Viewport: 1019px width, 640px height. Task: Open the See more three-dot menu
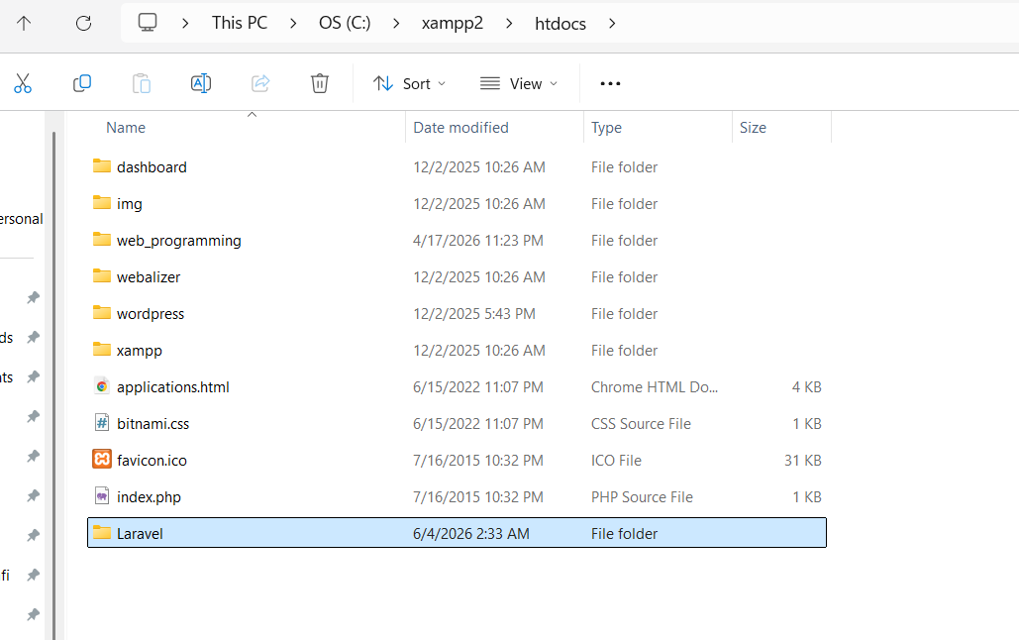pyautogui.click(x=610, y=83)
